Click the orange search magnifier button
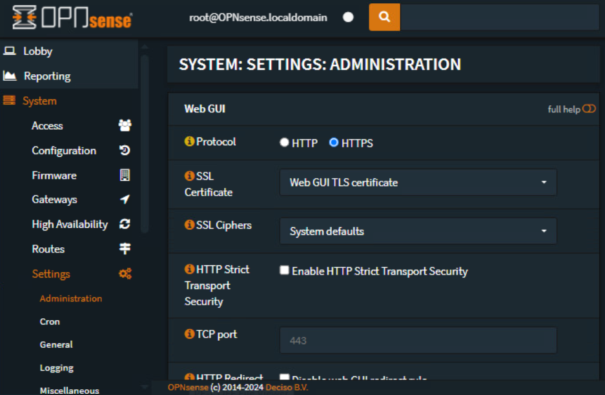 click(384, 17)
